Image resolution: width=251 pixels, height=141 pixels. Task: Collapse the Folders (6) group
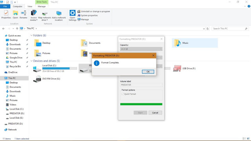click(x=31, y=35)
